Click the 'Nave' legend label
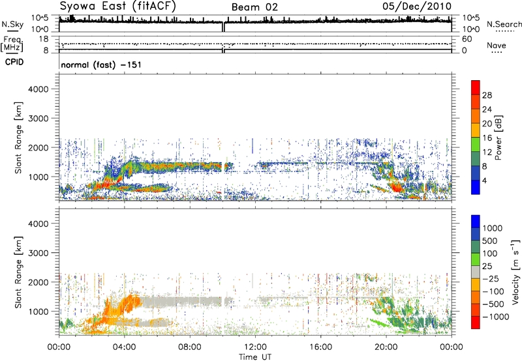This screenshot has width=522, height=361. pyautogui.click(x=497, y=45)
